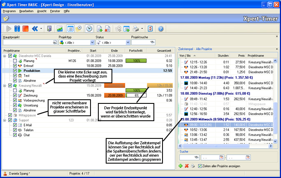Toggle the E-Mail project checkbox

(15, 125)
